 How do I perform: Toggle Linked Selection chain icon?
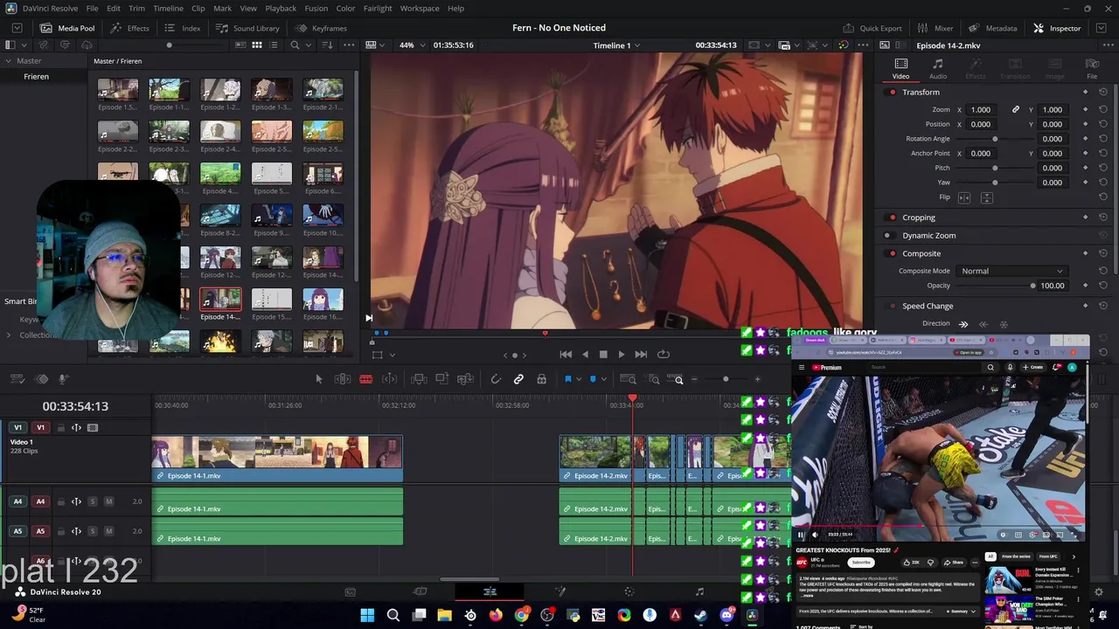pyautogui.click(x=518, y=379)
